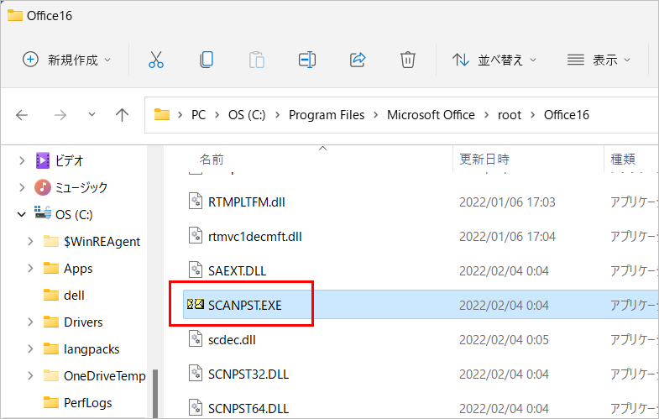The height and width of the screenshot is (419, 659).
Task: Go back with the left arrow
Action: tap(22, 115)
